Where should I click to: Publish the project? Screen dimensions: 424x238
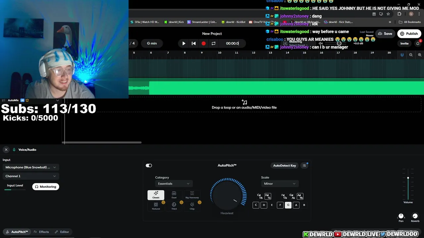tap(409, 34)
